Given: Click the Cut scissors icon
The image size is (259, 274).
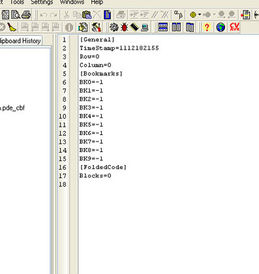Looking at the screenshot, I should [x=67, y=15].
